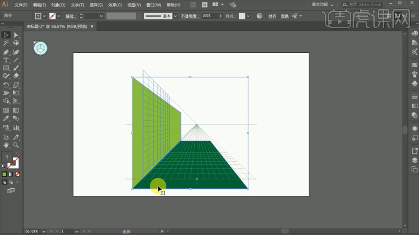
Task: Open the zoom level dropdown at 66.67%
Action: click(x=42, y=231)
